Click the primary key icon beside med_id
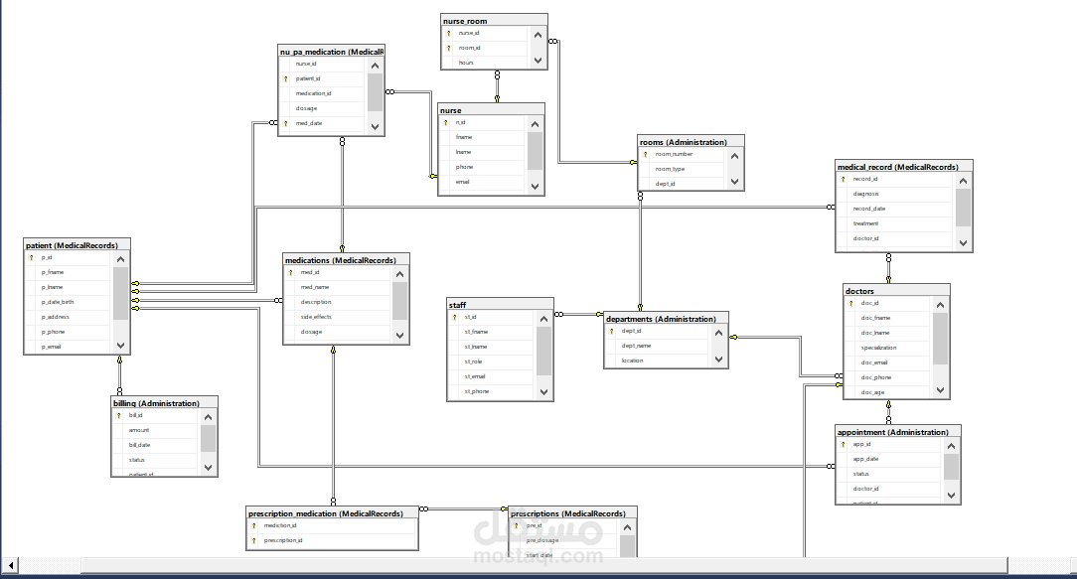Viewport: 1077px width, 579px height. coord(290,273)
